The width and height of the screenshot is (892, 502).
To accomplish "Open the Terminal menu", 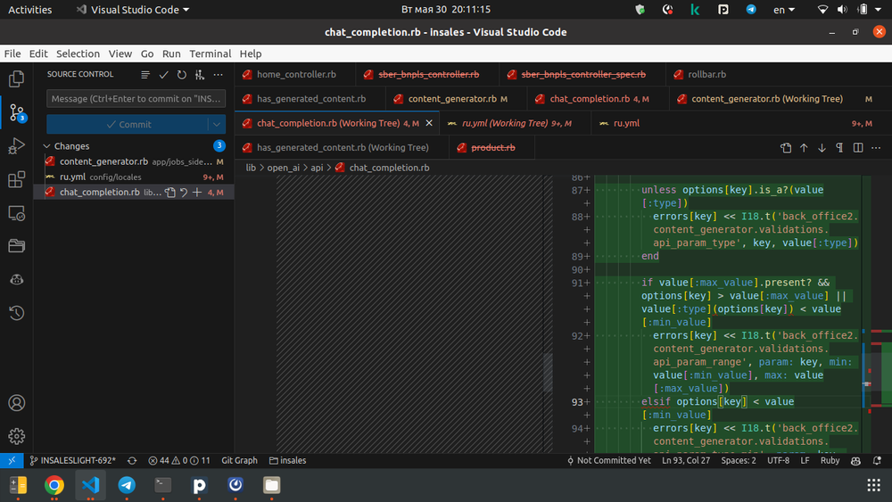I will tap(210, 53).
